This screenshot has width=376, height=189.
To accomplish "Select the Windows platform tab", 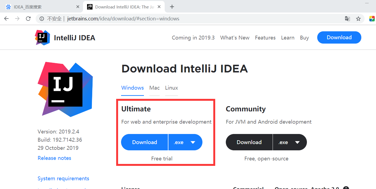I will pos(132,88).
